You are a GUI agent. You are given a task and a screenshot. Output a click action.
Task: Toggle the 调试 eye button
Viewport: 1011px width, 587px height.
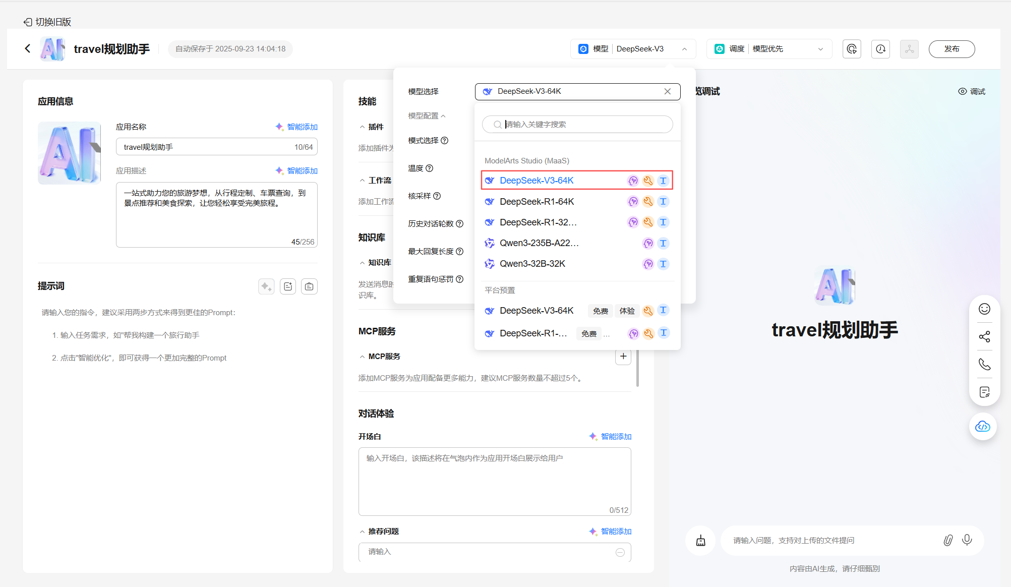[x=972, y=91]
